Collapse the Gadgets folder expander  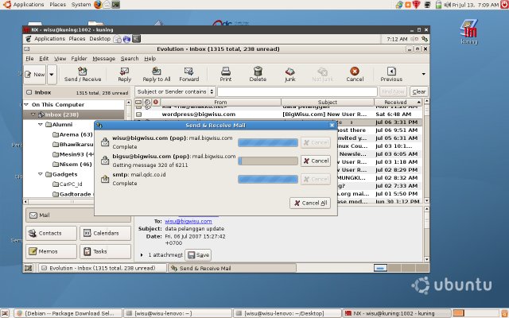(x=41, y=174)
